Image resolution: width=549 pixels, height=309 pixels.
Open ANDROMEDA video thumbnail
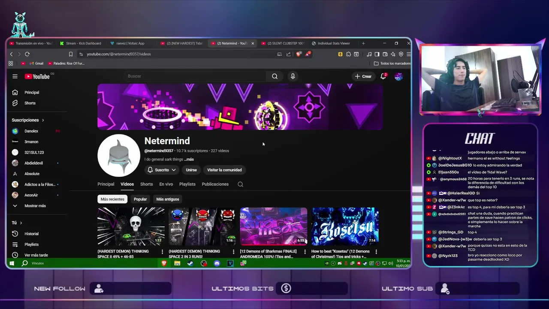[274, 227]
